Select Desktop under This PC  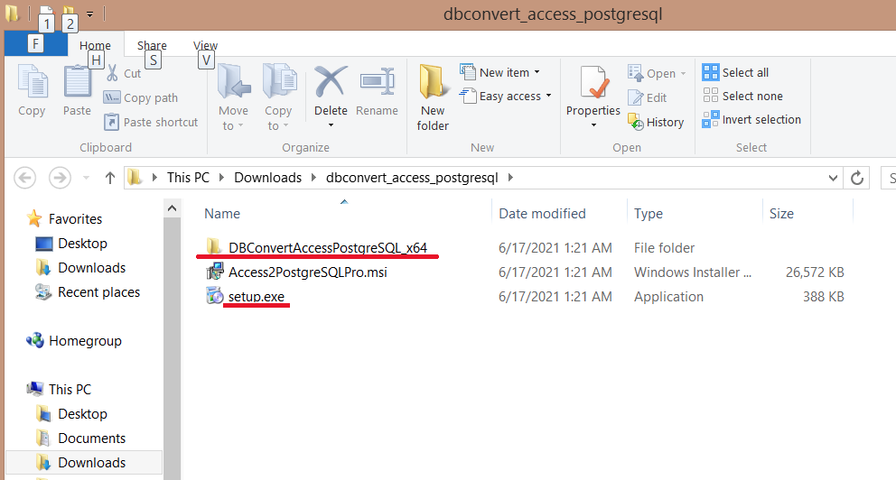82,414
